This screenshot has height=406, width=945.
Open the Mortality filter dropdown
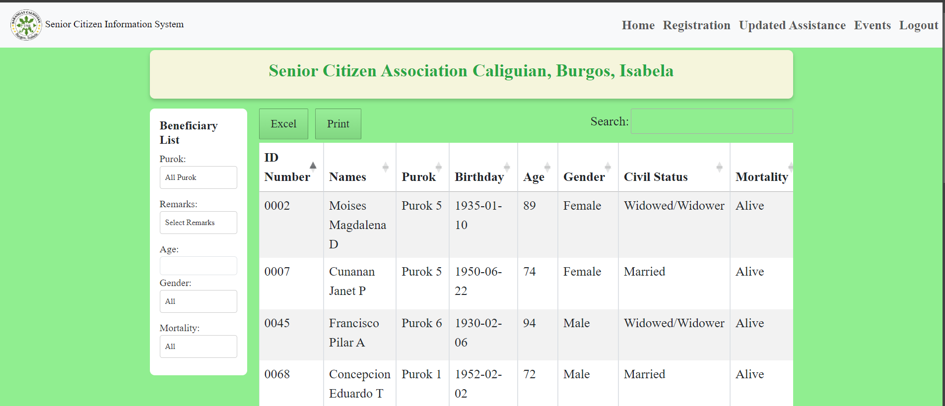(x=199, y=347)
